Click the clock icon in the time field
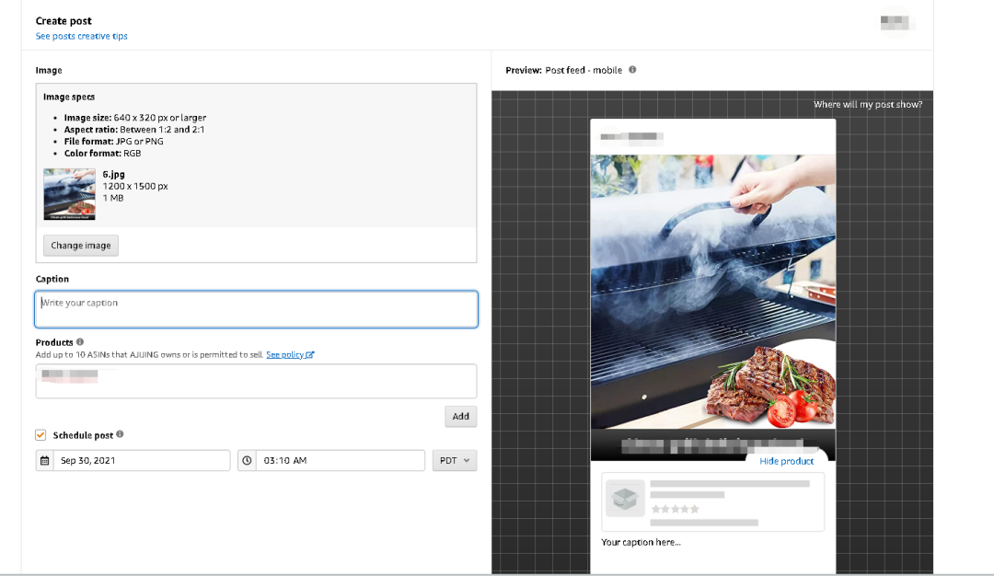The width and height of the screenshot is (994, 576). [x=247, y=461]
